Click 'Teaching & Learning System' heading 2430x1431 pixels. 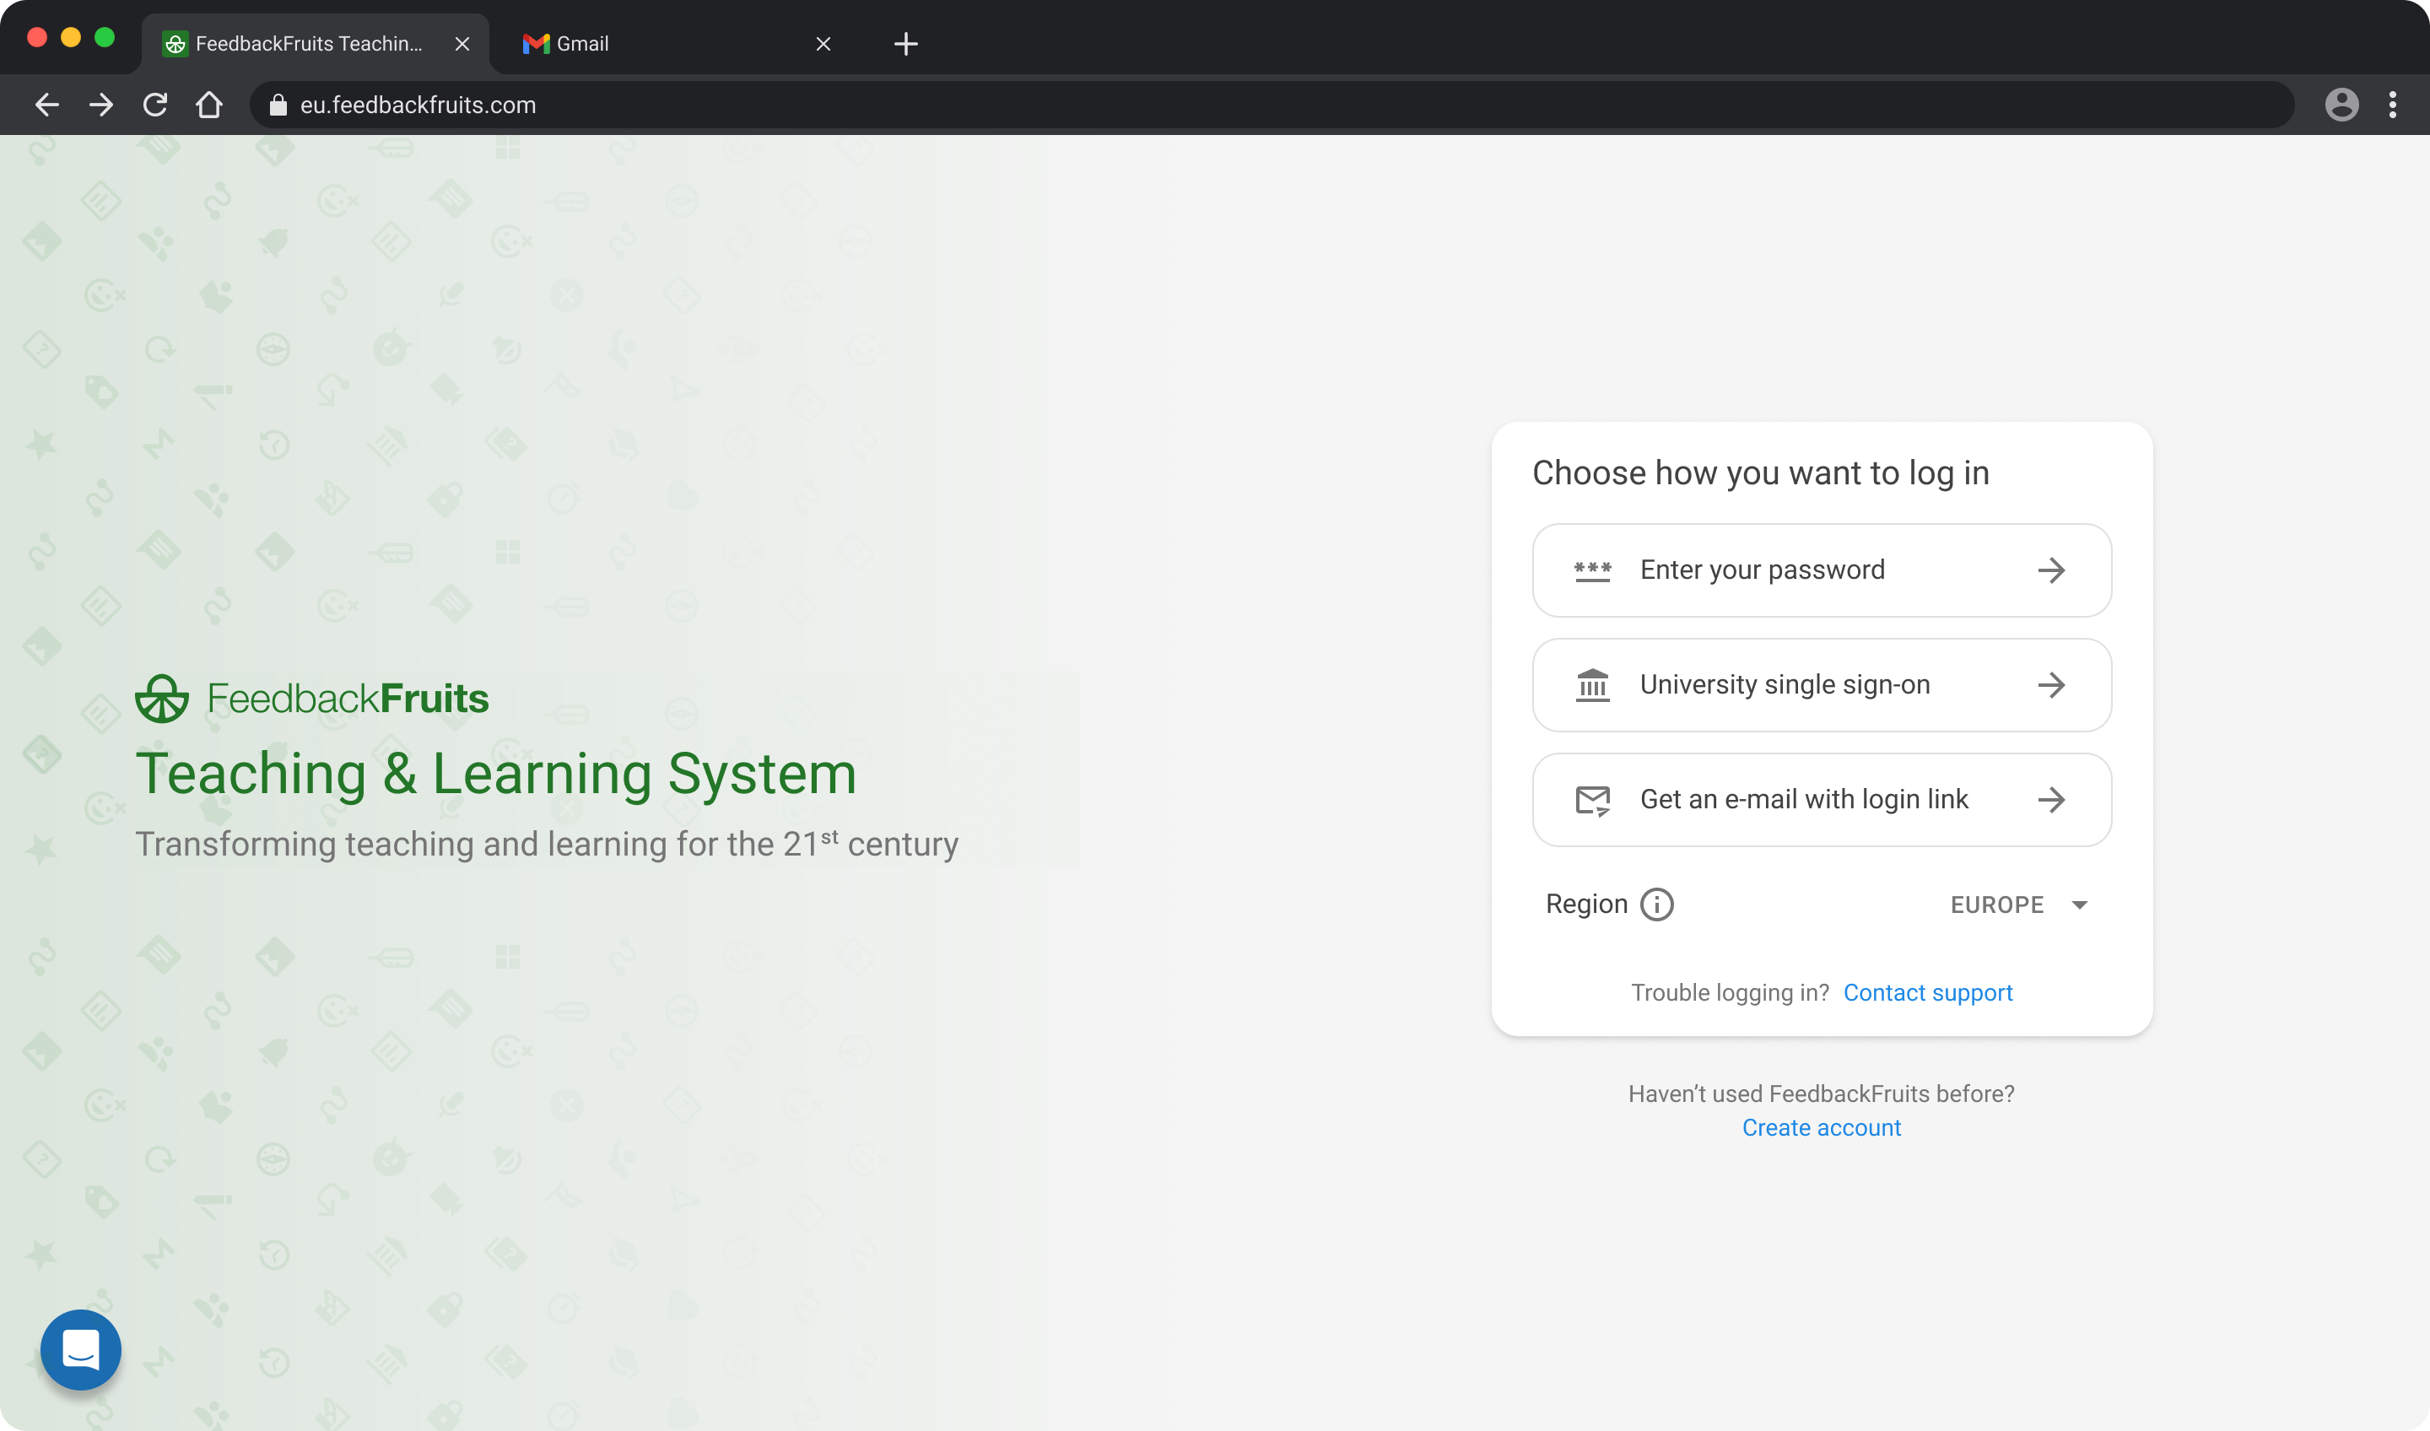pos(495,774)
